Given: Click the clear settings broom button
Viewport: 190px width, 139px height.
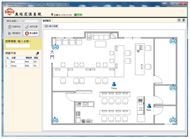Looking at the screenshot, I should coord(31,27).
